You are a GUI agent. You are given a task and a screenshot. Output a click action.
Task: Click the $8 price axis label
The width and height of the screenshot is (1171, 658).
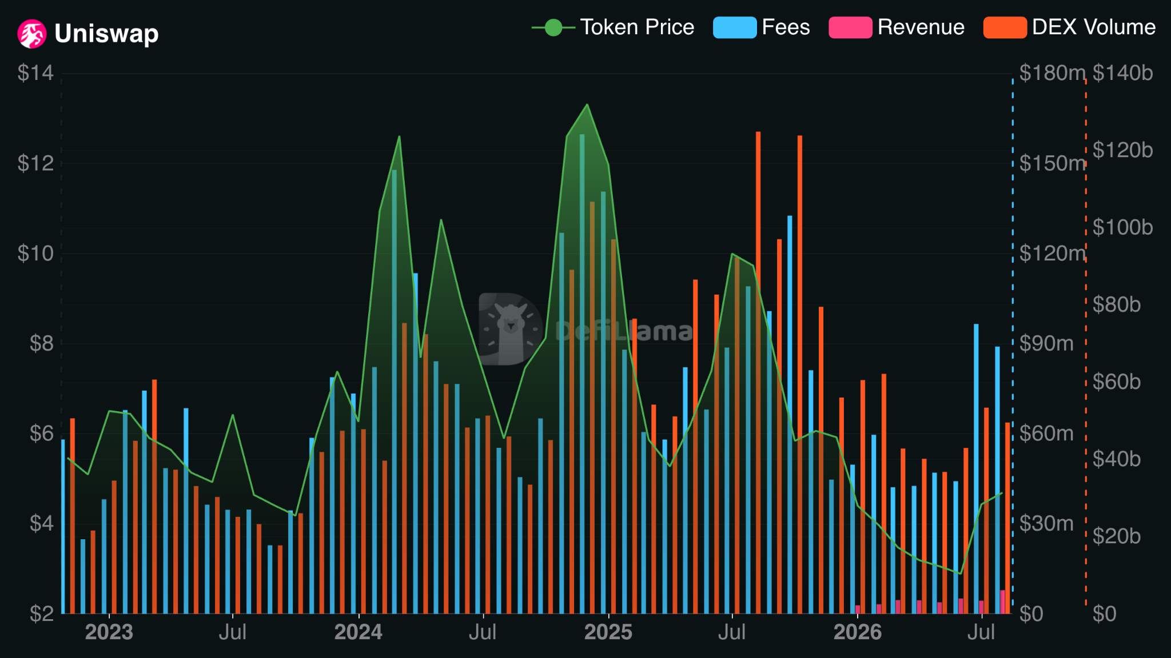coord(42,343)
